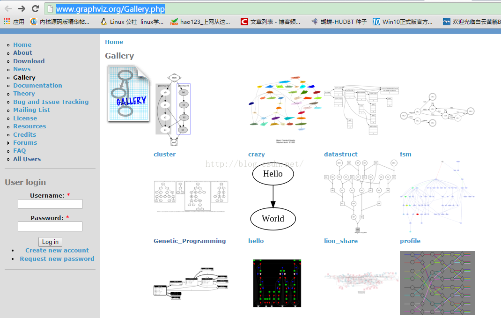Click the Log in button
This screenshot has height=318, width=501.
(x=50, y=242)
